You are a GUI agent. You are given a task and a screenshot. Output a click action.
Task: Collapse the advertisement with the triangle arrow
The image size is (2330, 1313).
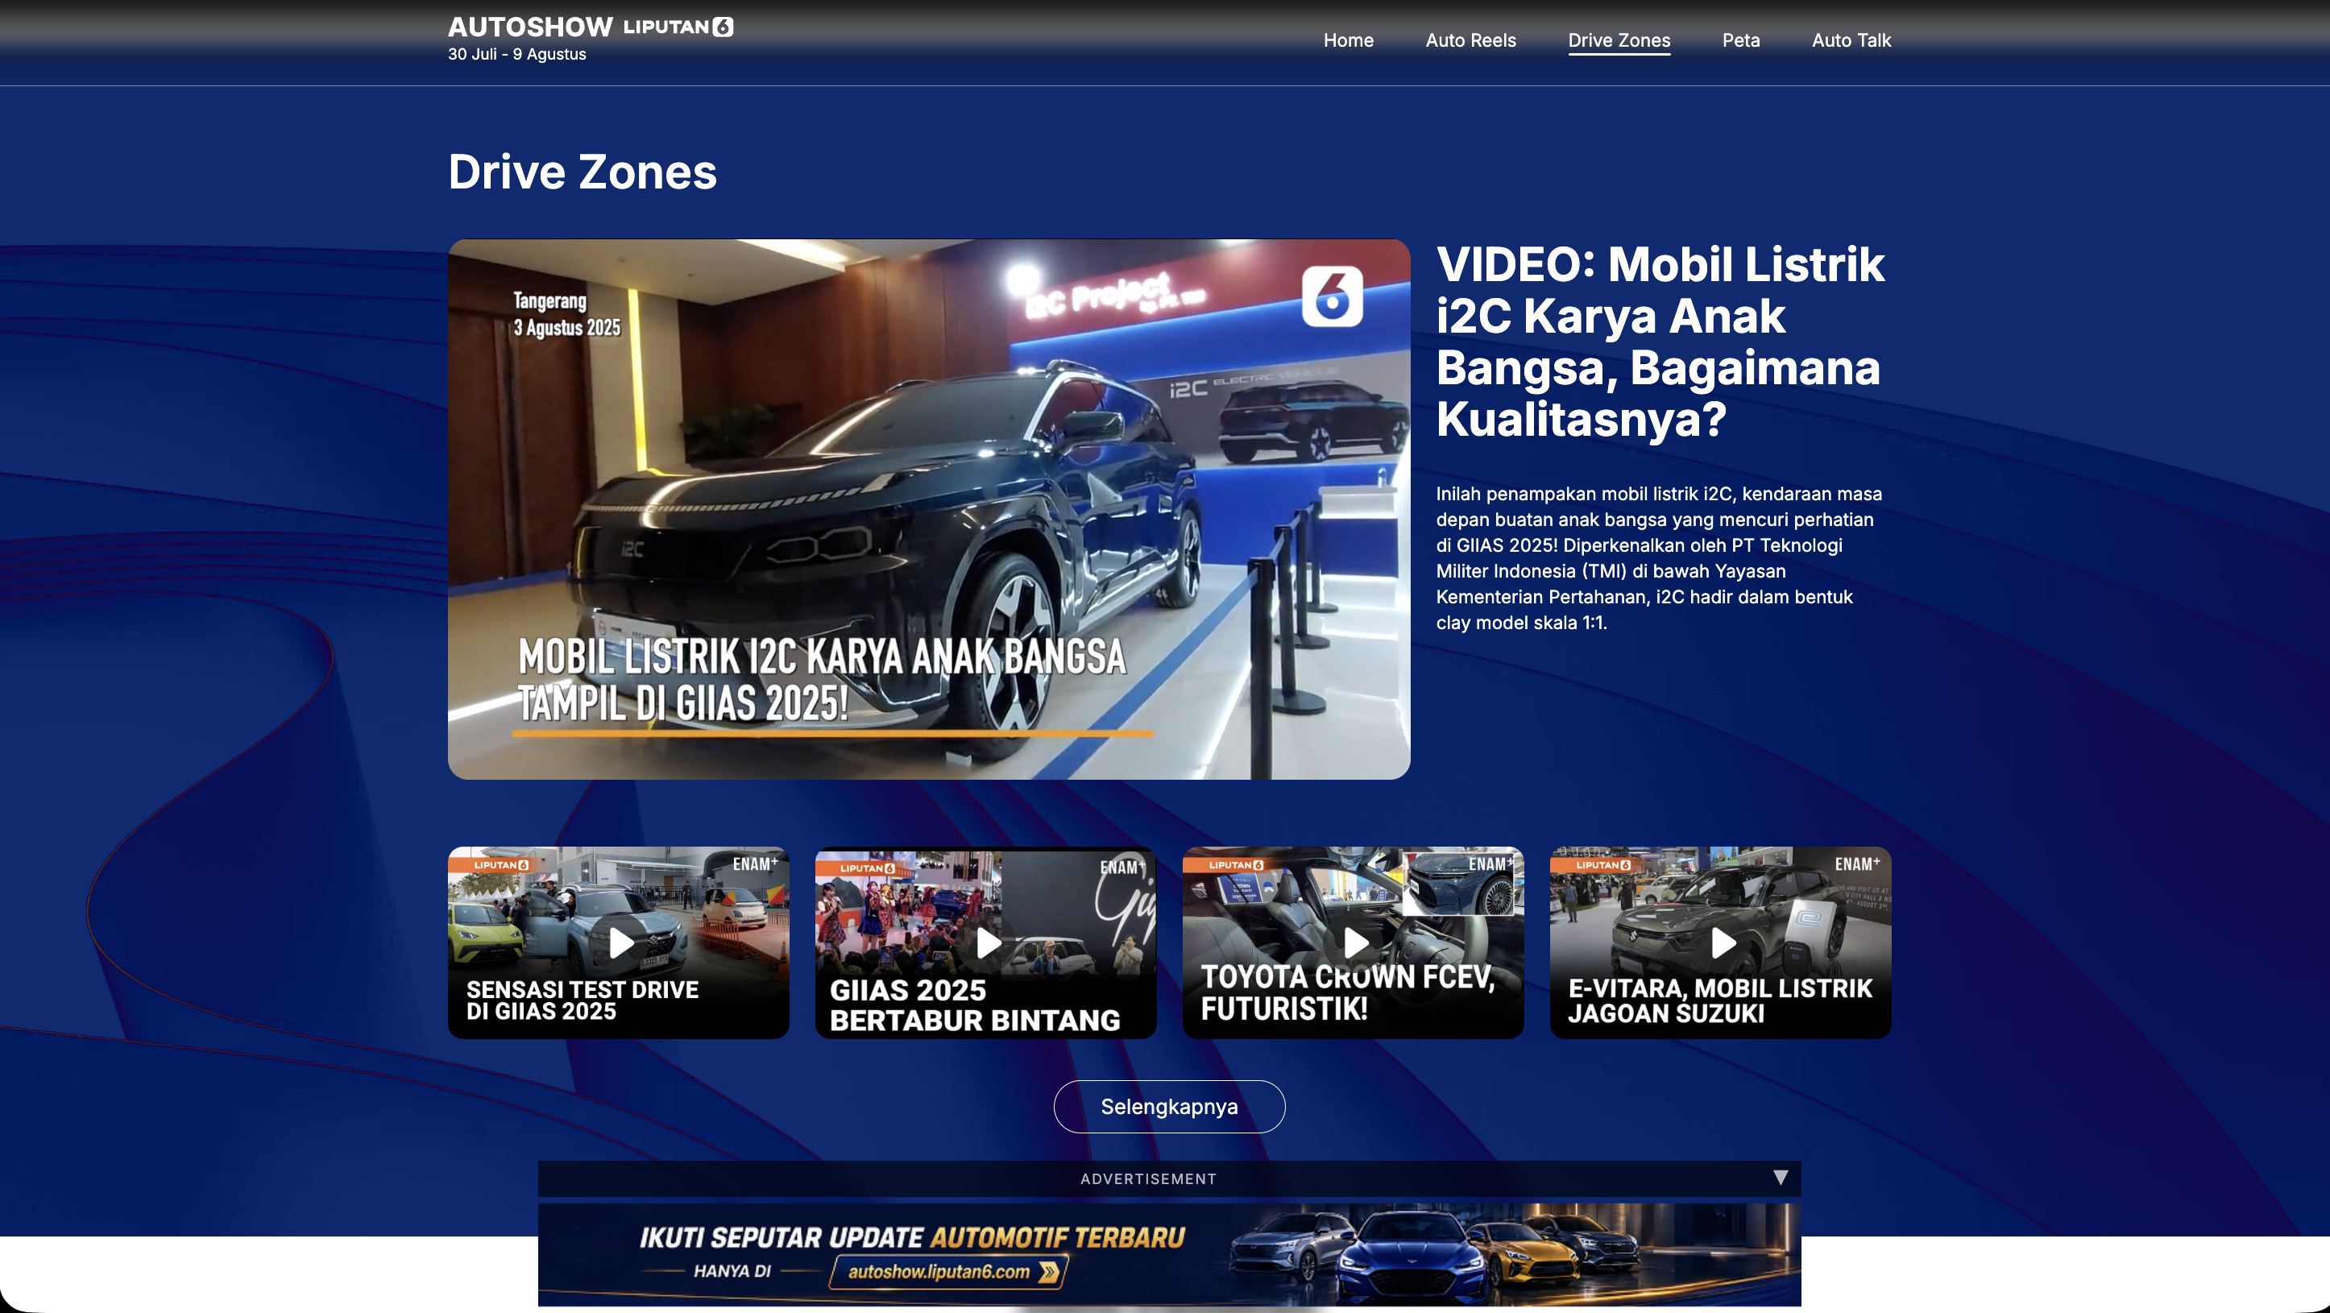click(x=1780, y=1178)
